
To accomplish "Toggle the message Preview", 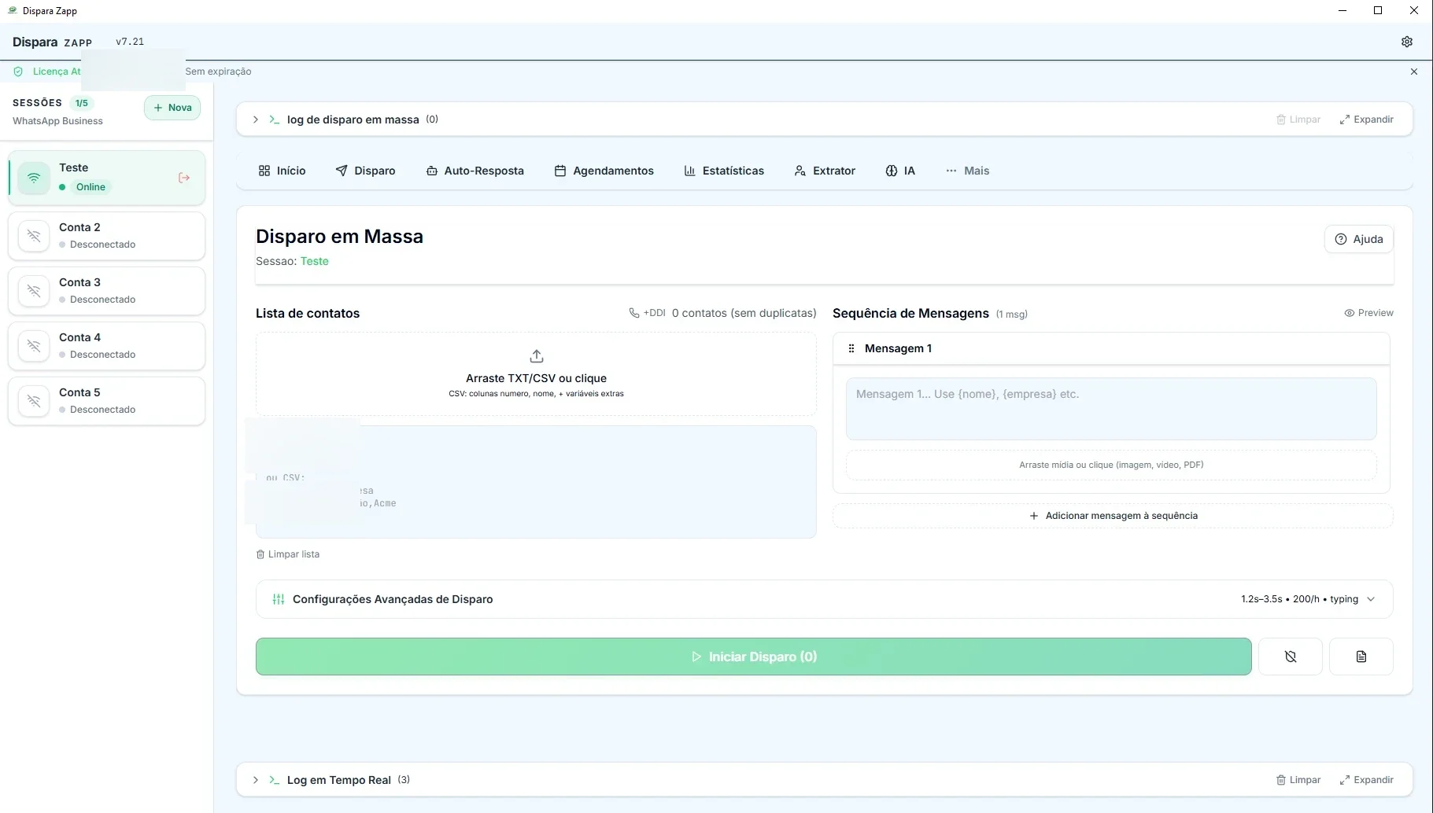I will 1368,313.
